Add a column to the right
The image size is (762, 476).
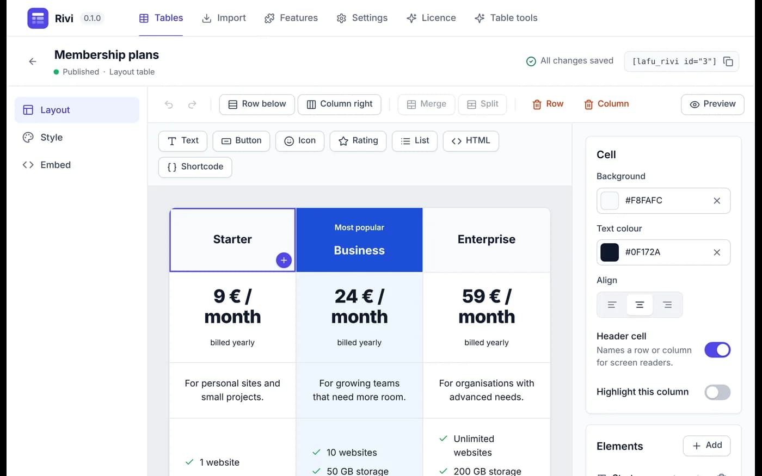(340, 104)
